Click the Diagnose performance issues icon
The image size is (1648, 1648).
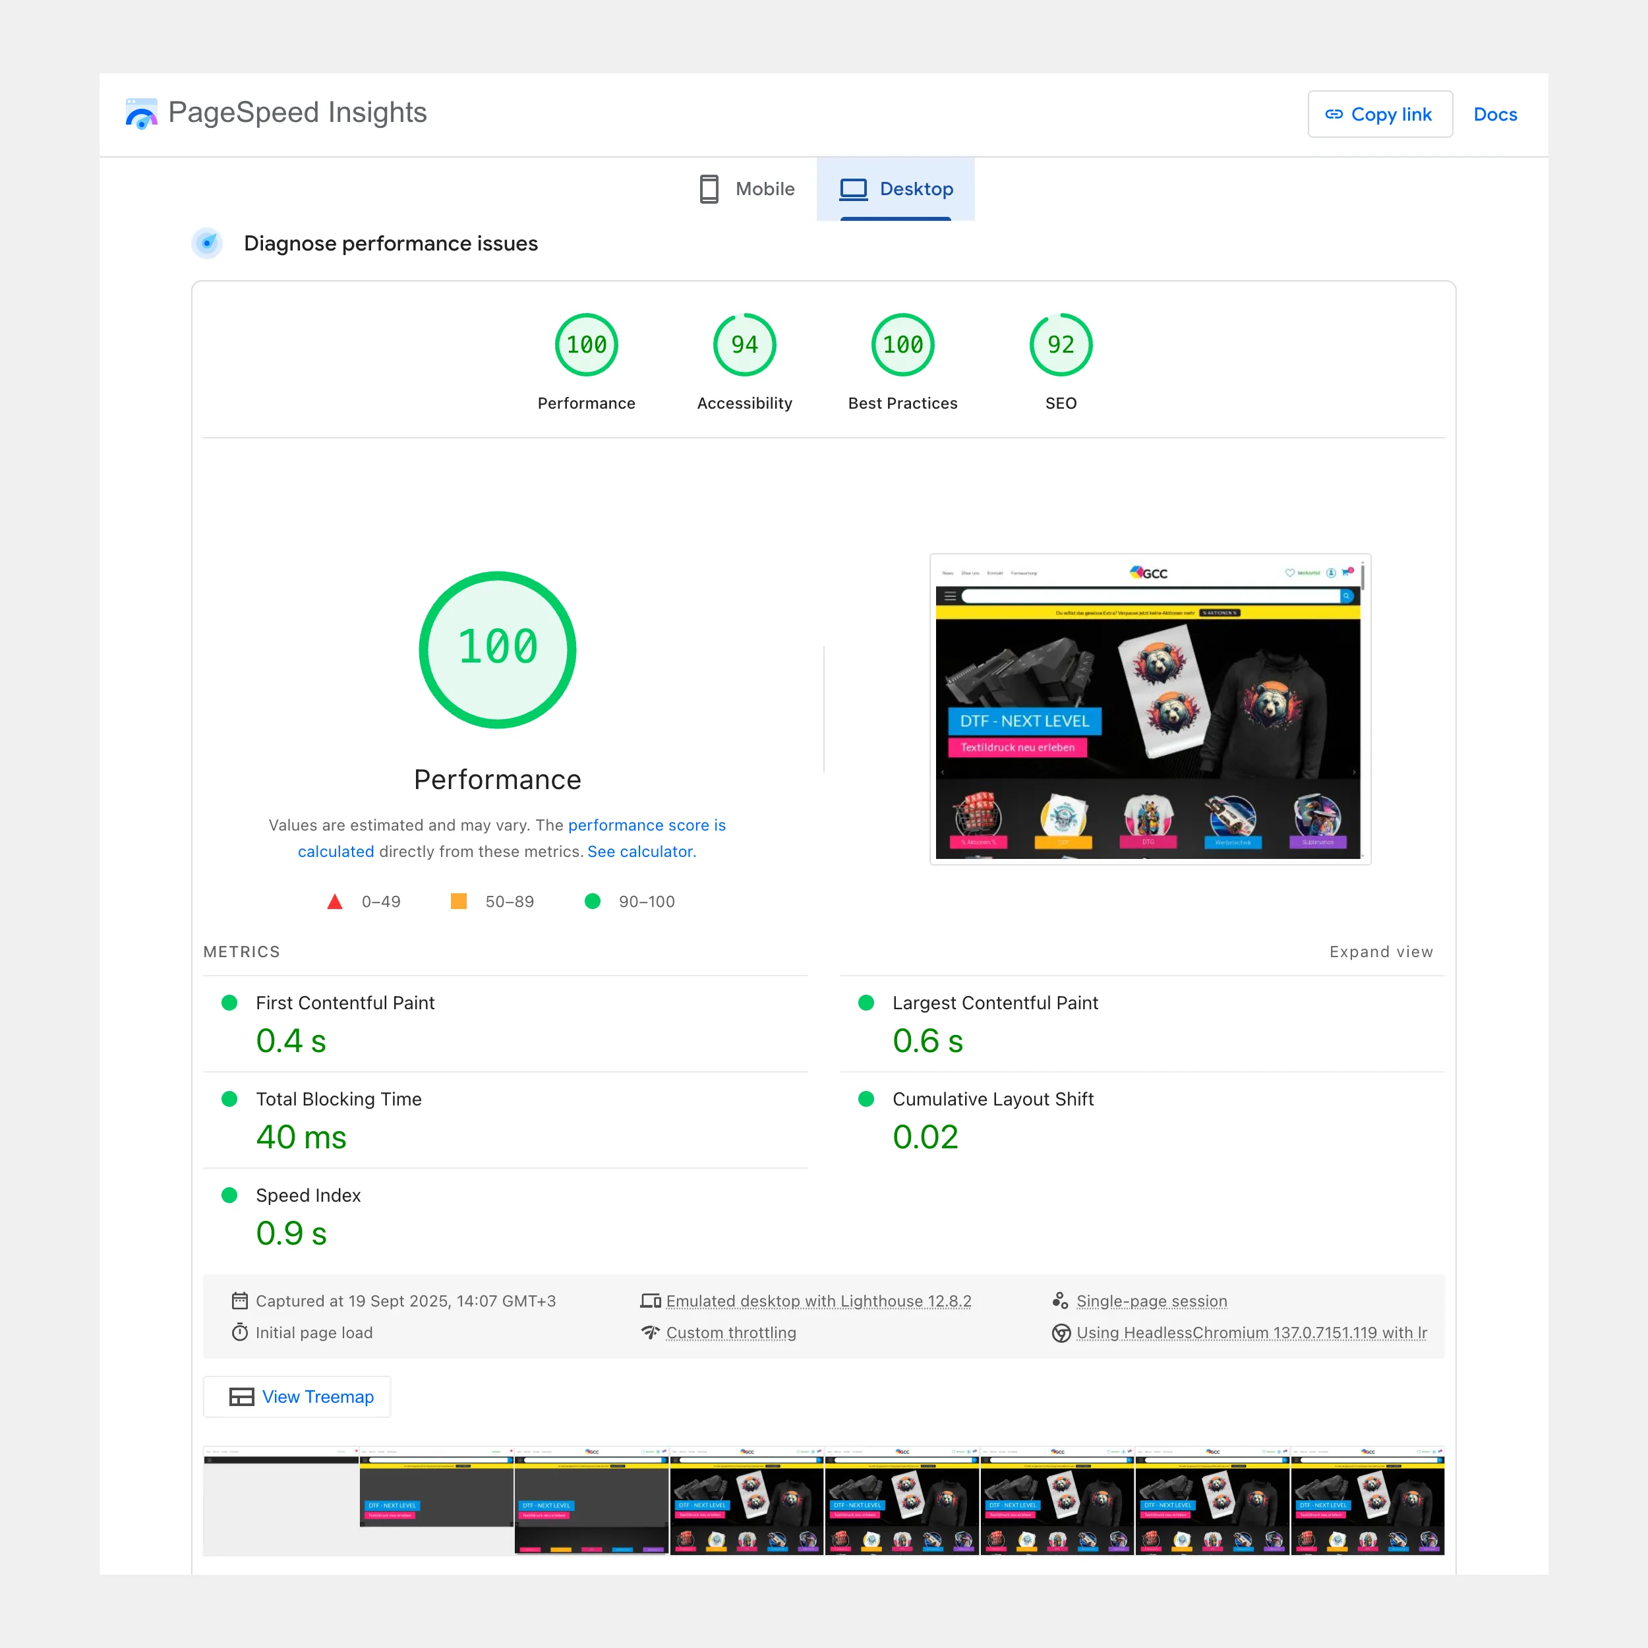[207, 243]
